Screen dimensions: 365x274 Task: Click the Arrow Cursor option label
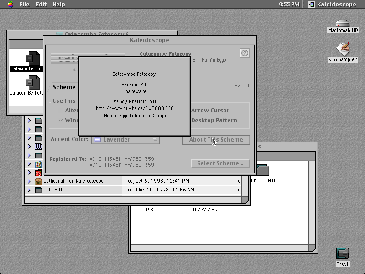pos(210,111)
